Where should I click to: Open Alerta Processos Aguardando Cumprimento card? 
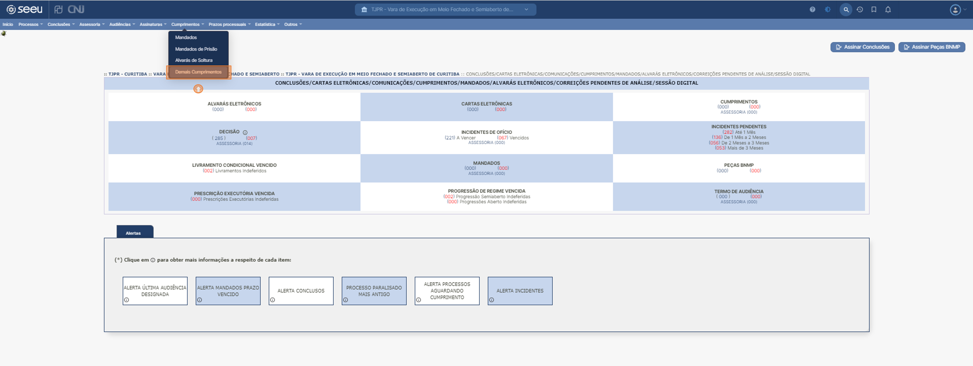(447, 291)
